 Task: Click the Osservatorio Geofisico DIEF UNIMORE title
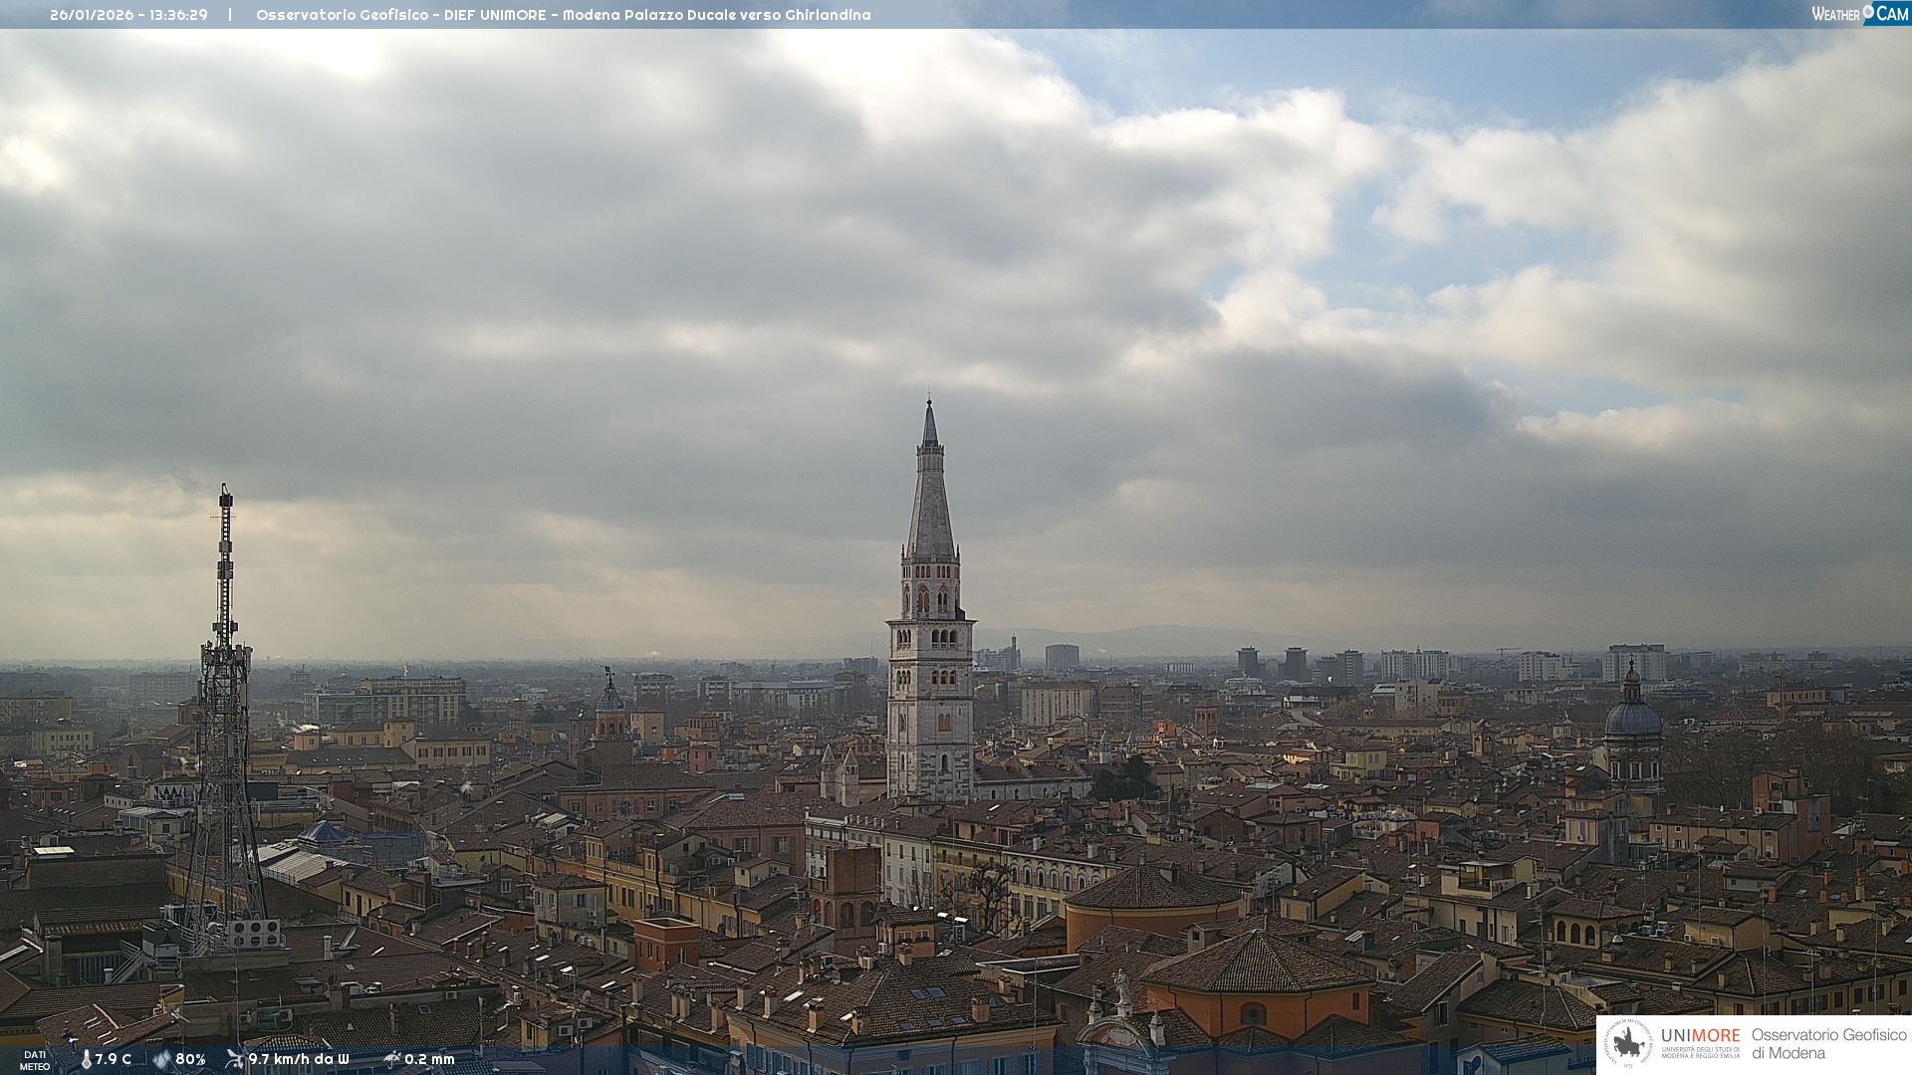point(563,15)
